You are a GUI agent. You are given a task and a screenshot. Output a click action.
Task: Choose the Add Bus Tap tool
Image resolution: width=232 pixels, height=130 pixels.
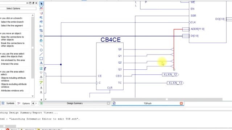[41, 26]
